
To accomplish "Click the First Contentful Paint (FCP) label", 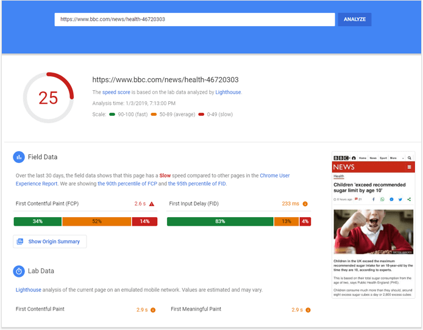I will pyautogui.click(x=47, y=204).
